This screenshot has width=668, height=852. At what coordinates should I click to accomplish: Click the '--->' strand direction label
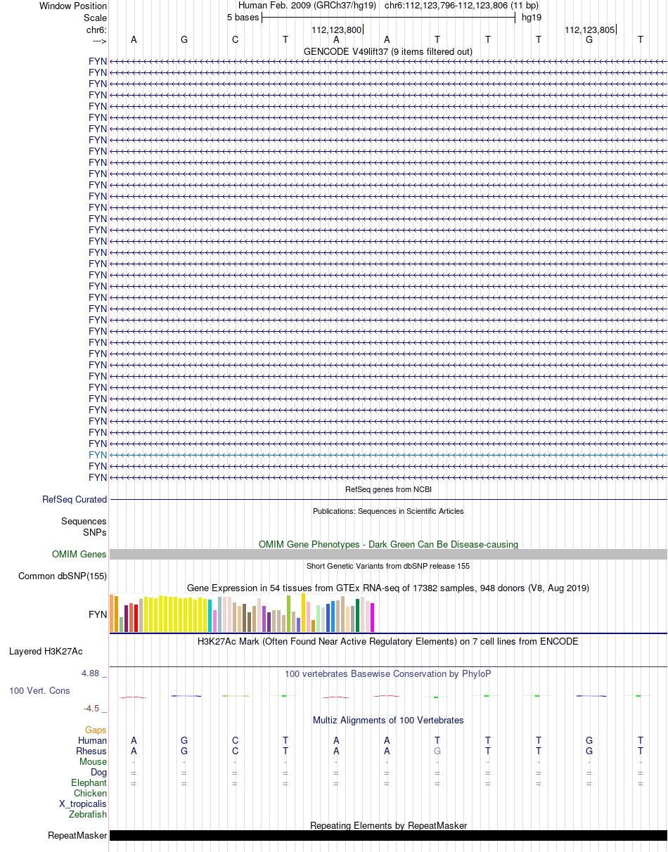pos(99,41)
